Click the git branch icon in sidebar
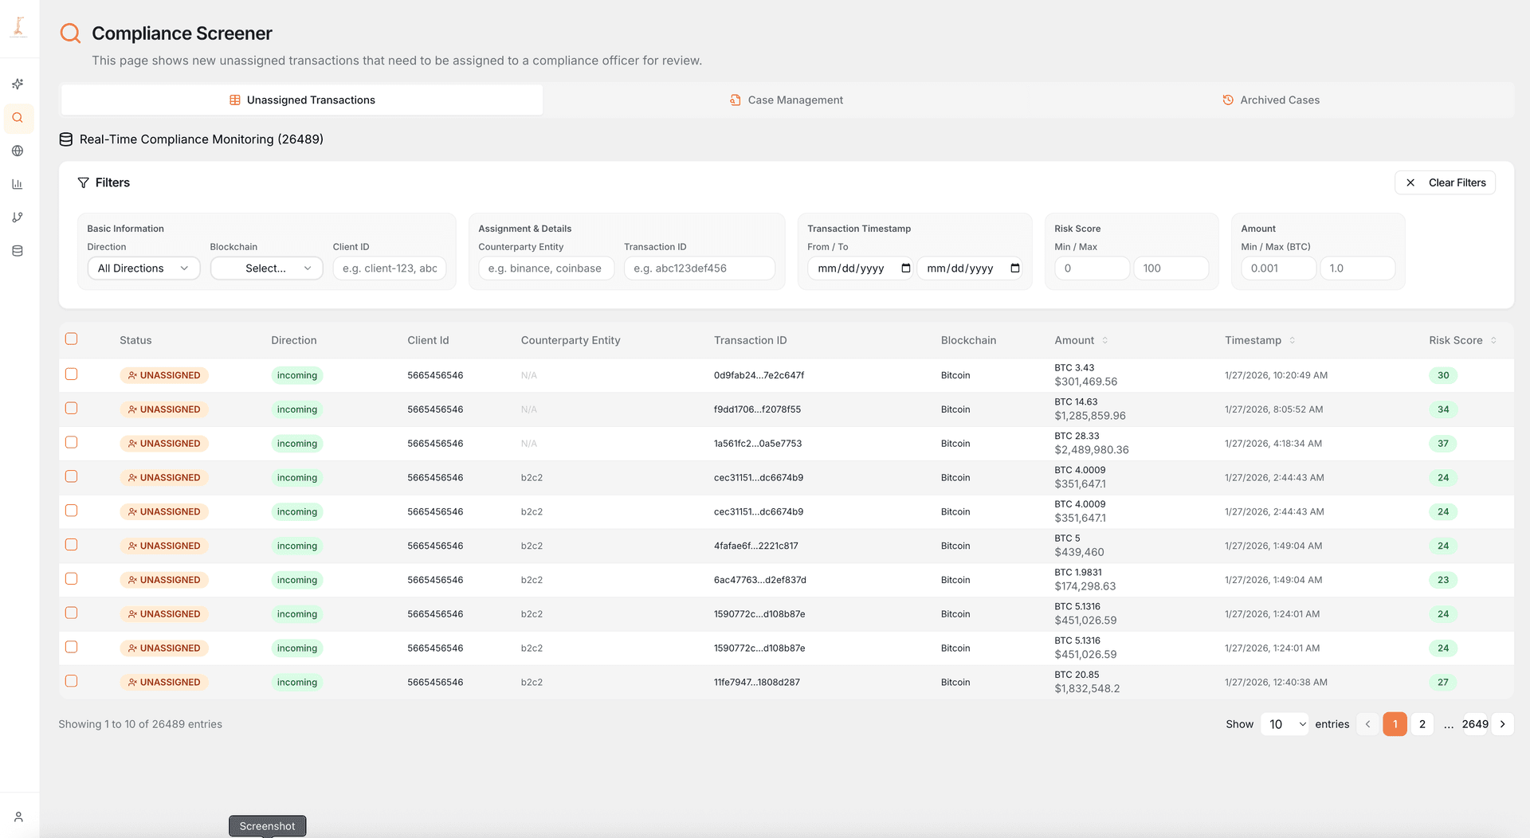 pos(18,217)
